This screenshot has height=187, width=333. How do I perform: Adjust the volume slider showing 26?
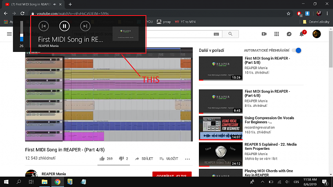[21, 31]
